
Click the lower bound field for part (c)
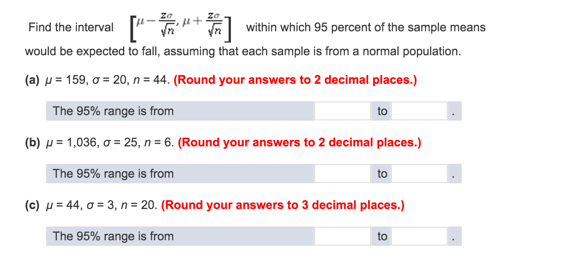click(342, 236)
